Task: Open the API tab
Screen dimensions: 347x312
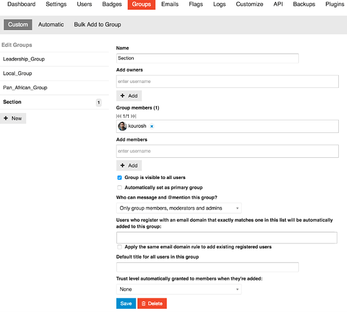Action: [278, 4]
